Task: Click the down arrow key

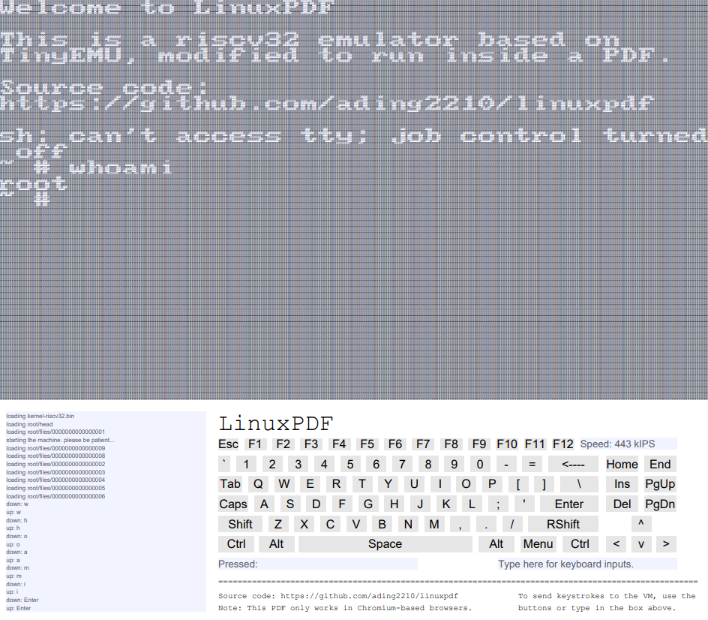Action: click(641, 544)
